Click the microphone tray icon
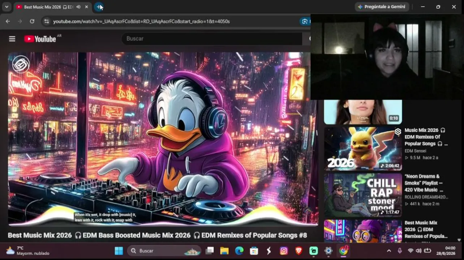464x260 pixels. pos(400,251)
